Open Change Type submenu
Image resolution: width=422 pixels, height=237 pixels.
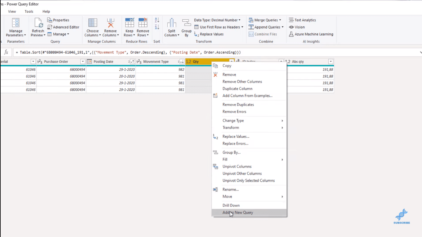249,121
